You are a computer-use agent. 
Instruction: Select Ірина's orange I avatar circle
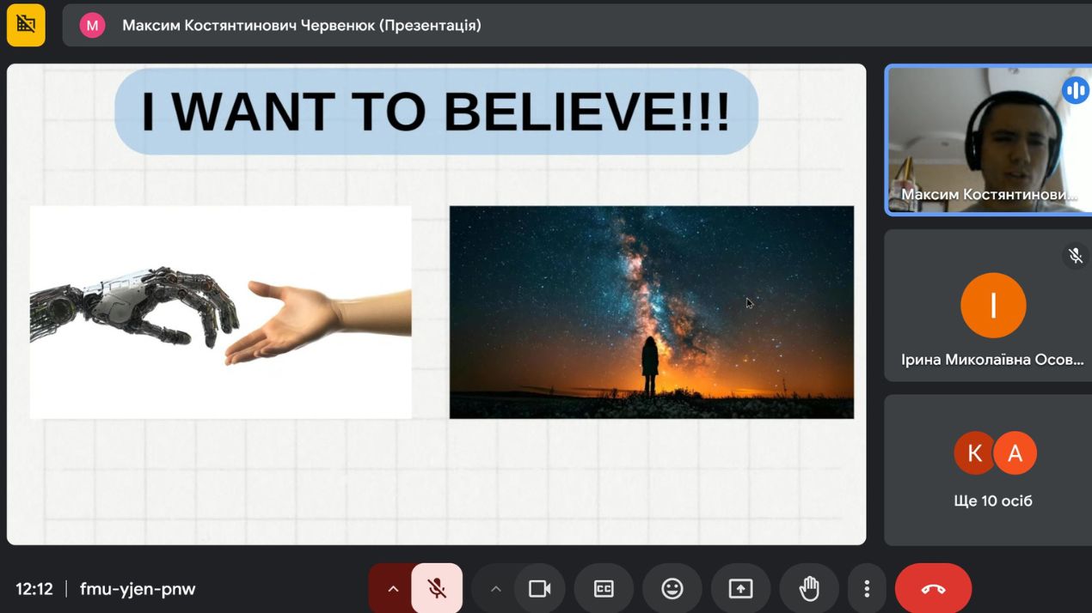(993, 305)
